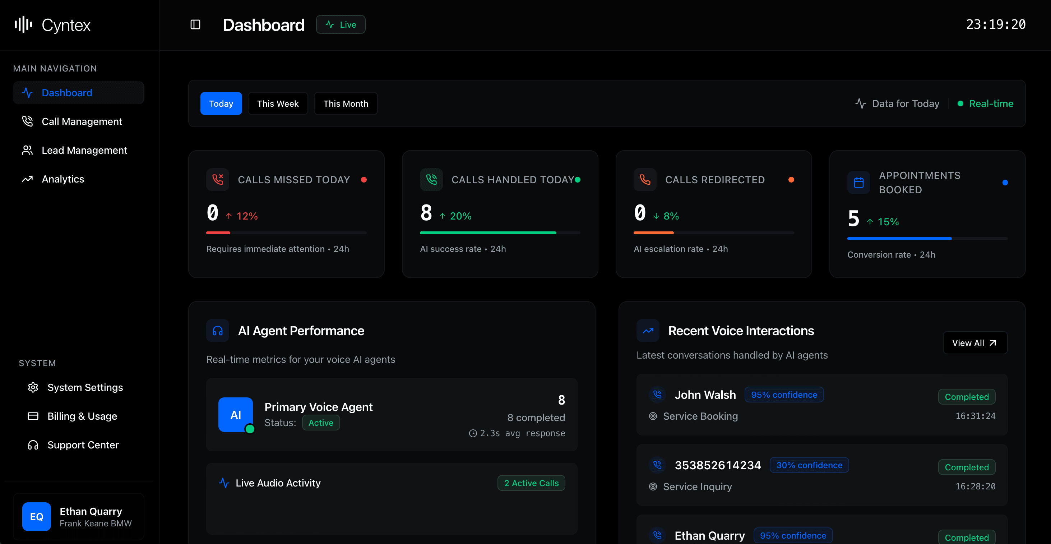Image resolution: width=1051 pixels, height=544 pixels.
Task: Open Billing & Usage
Action: [x=79, y=416]
